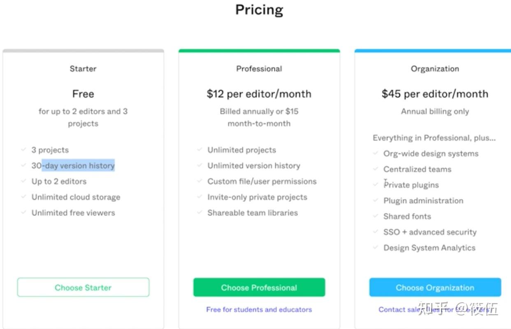Click checkmark next to Design System Analytics
Screen dimensions: 511x329
tap(375, 248)
